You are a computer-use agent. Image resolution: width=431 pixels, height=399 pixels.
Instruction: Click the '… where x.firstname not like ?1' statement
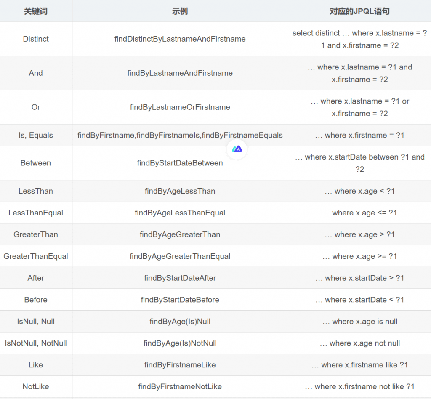pos(359,387)
